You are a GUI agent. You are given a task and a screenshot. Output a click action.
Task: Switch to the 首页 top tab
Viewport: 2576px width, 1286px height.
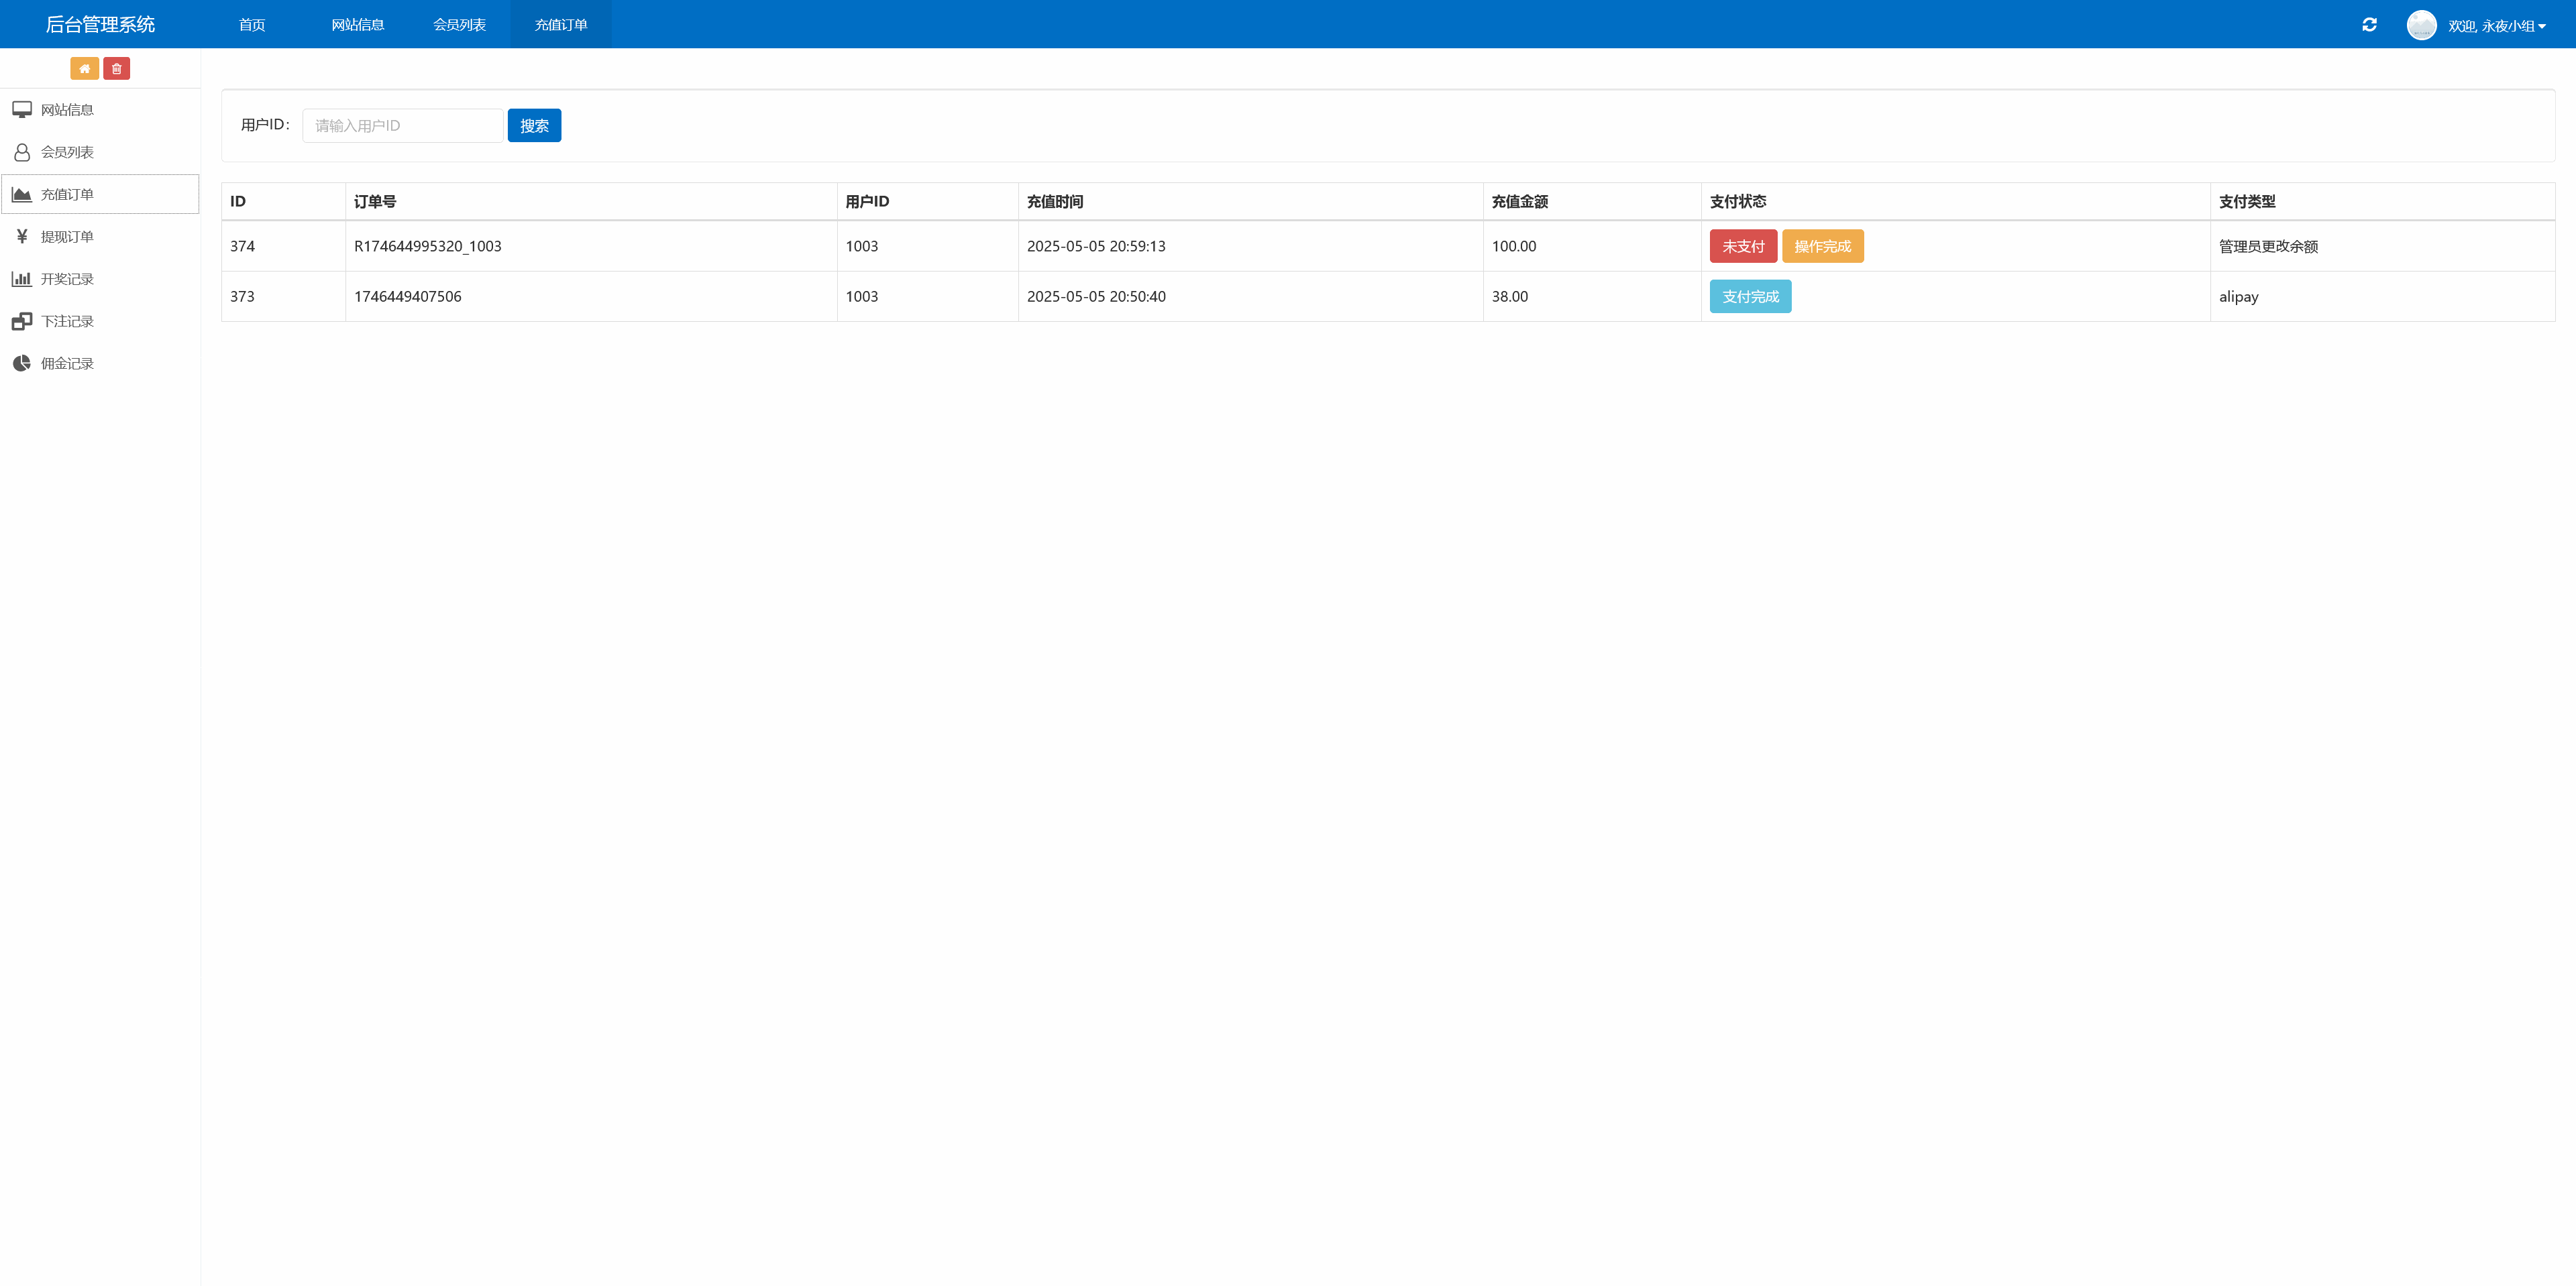[252, 25]
